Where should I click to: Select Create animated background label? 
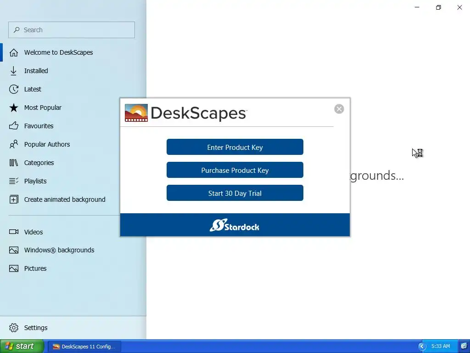pos(65,199)
